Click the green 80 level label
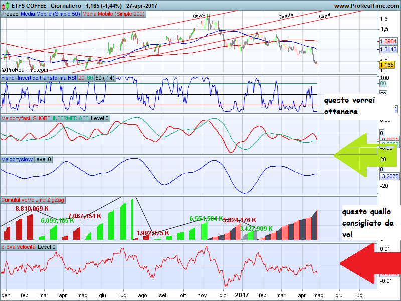 (x=90, y=78)
